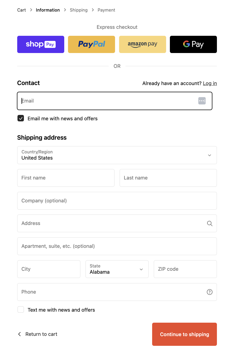
Task: Click into the ZIP code field
Action: 185,269
